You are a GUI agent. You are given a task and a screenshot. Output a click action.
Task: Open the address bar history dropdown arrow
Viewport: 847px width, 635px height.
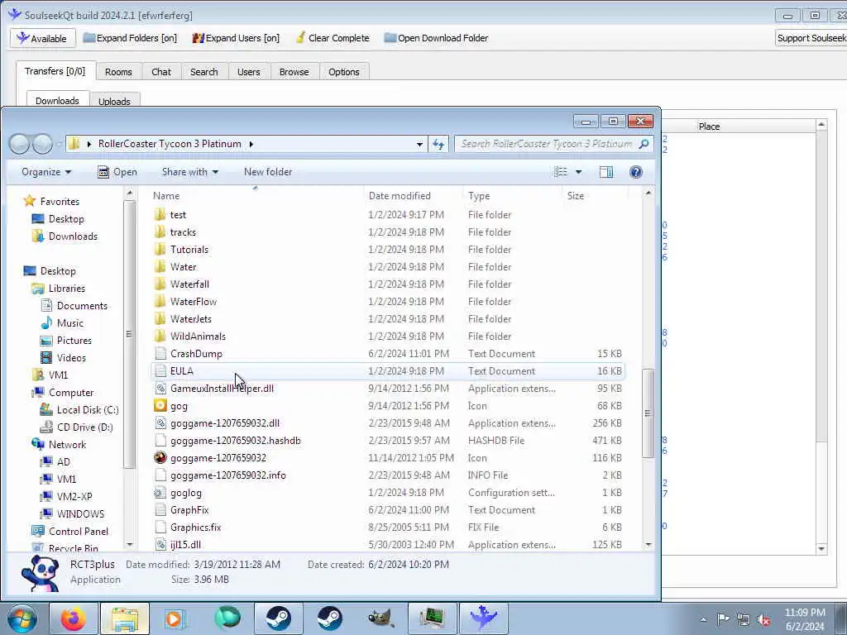point(419,145)
